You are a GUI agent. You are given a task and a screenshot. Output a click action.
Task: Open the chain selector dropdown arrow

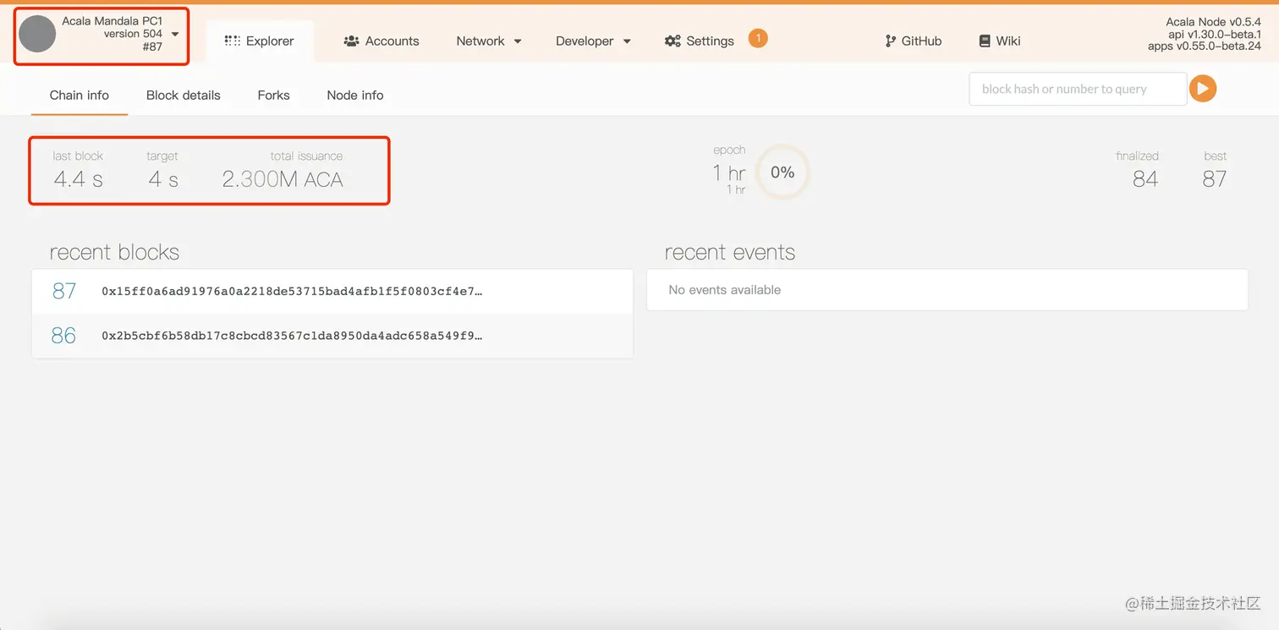175,34
